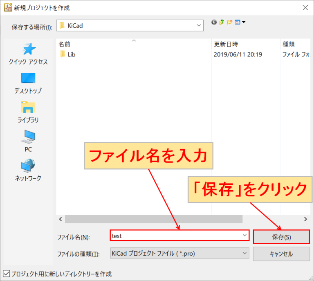The image size is (314, 281).
Task: Expand the save location KiCad dropdown
Action: coord(199,25)
